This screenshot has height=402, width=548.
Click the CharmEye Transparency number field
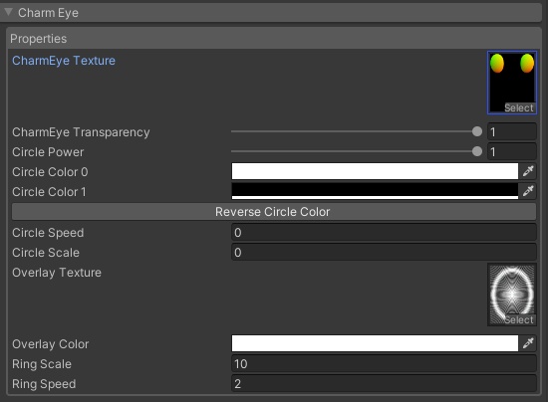[512, 131]
